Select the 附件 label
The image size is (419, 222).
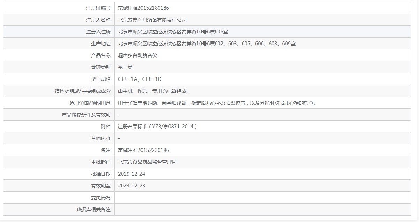tap(106, 127)
